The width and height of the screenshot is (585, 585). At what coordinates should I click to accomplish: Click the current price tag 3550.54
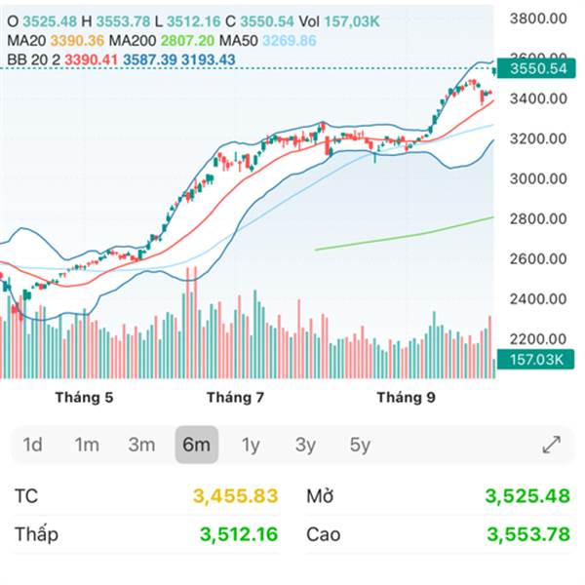[531, 68]
